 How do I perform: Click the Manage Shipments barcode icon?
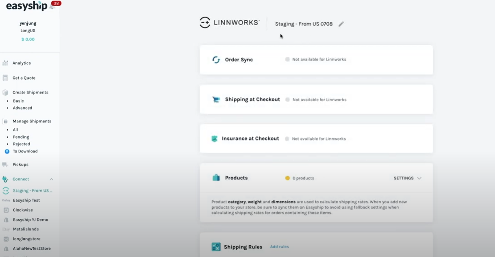point(5,121)
